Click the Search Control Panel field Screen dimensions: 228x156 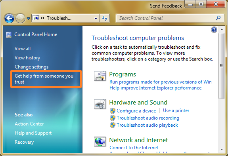pyautogui.click(x=167, y=18)
